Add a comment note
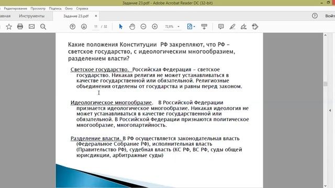Image resolution: width=335 pixels, height=188 pixels. pos(221,27)
